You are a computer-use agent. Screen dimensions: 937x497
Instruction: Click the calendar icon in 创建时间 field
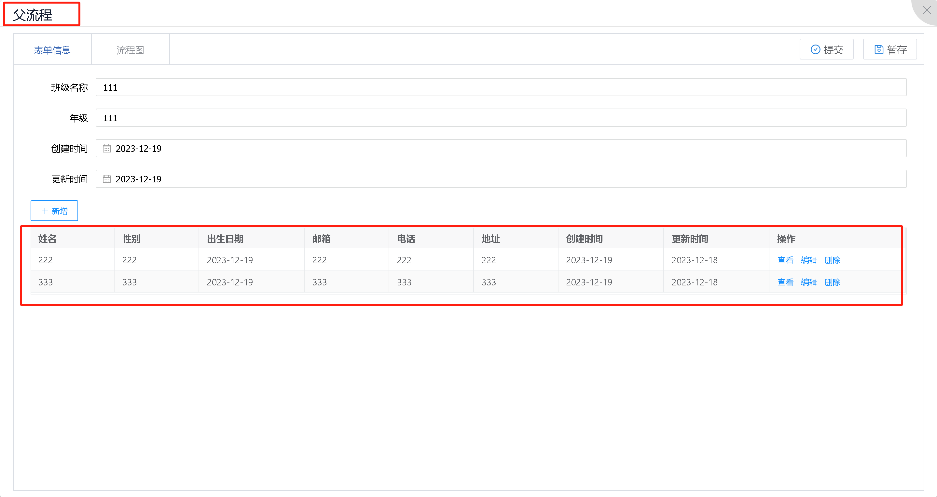106,149
